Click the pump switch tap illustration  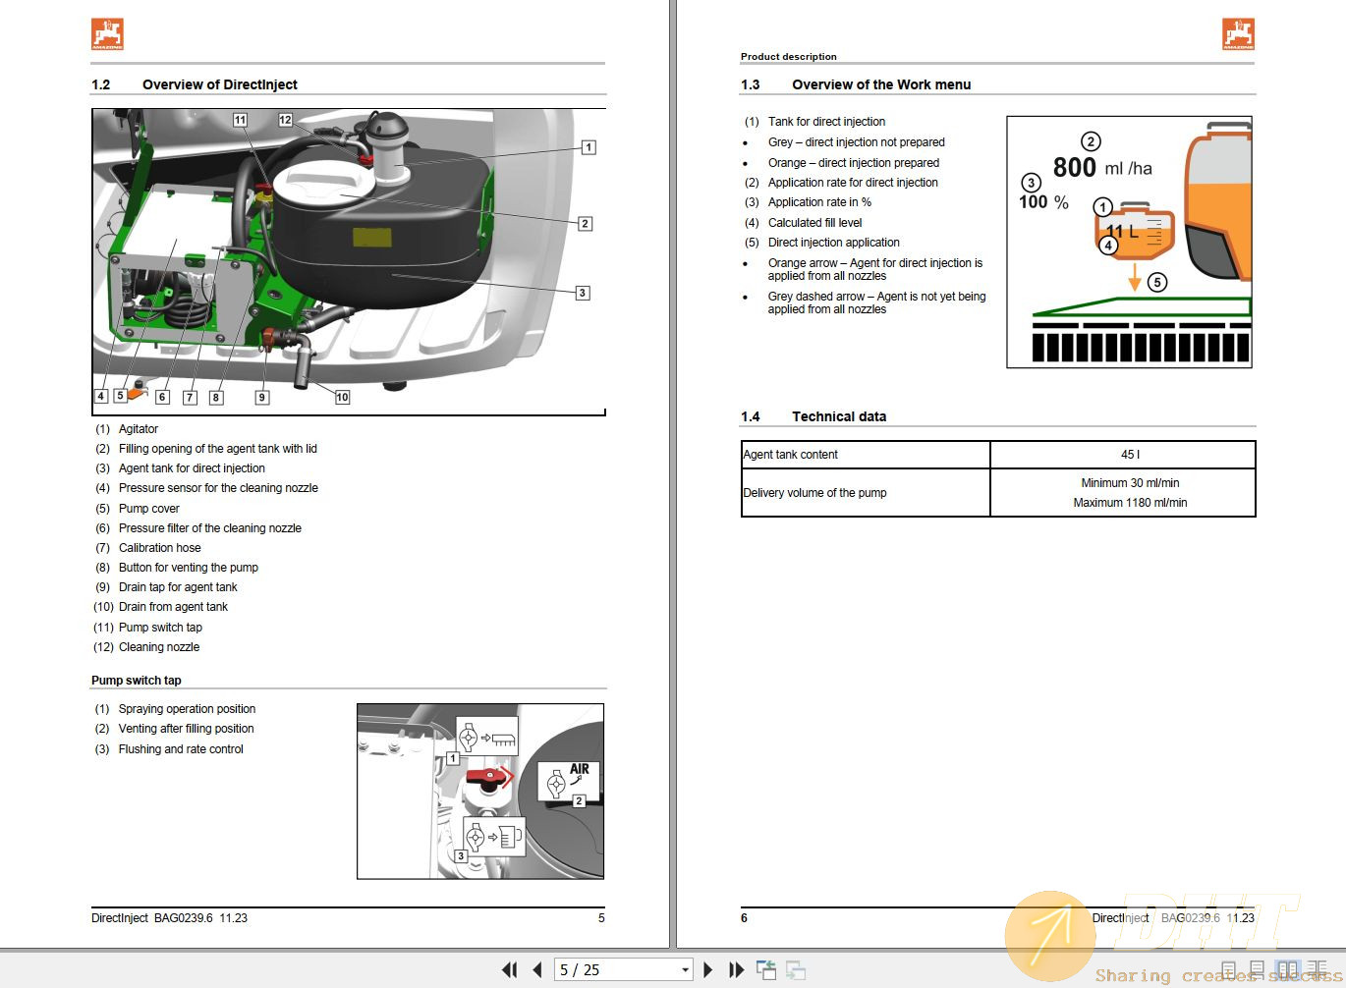click(x=480, y=792)
